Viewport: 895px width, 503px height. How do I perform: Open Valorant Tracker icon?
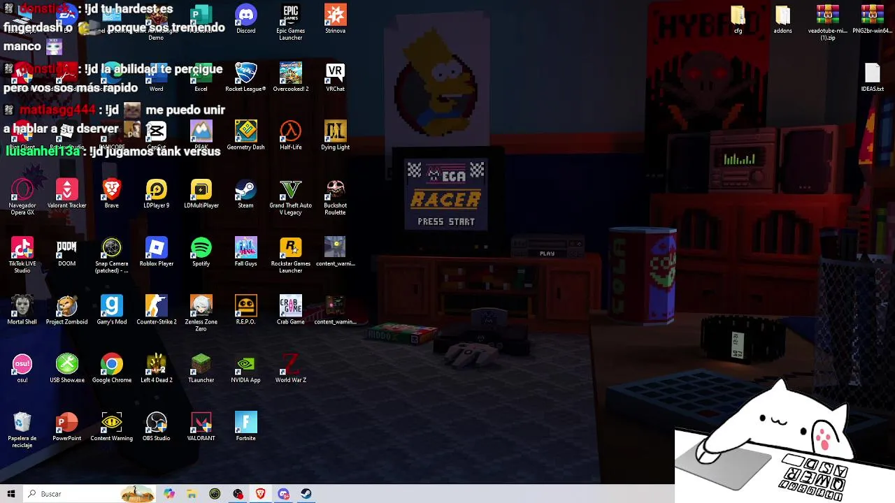coord(67,194)
